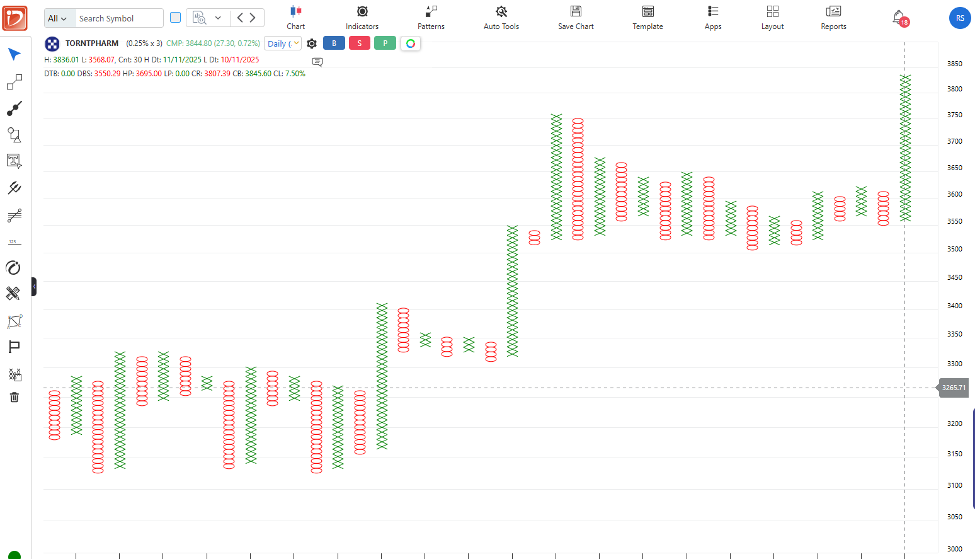This screenshot has width=975, height=559.
Task: Open the Indicators menu
Action: (362, 18)
